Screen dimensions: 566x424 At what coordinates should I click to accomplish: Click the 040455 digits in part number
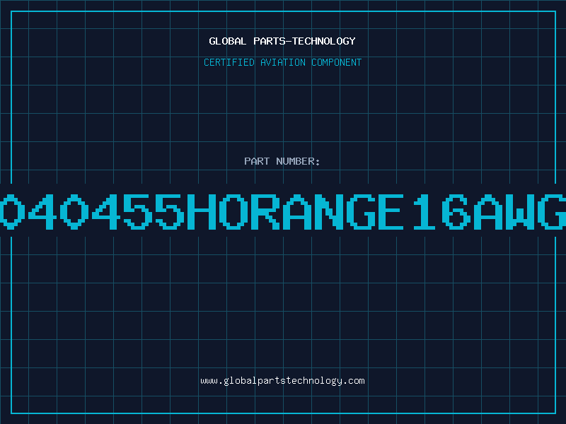(x=91, y=212)
